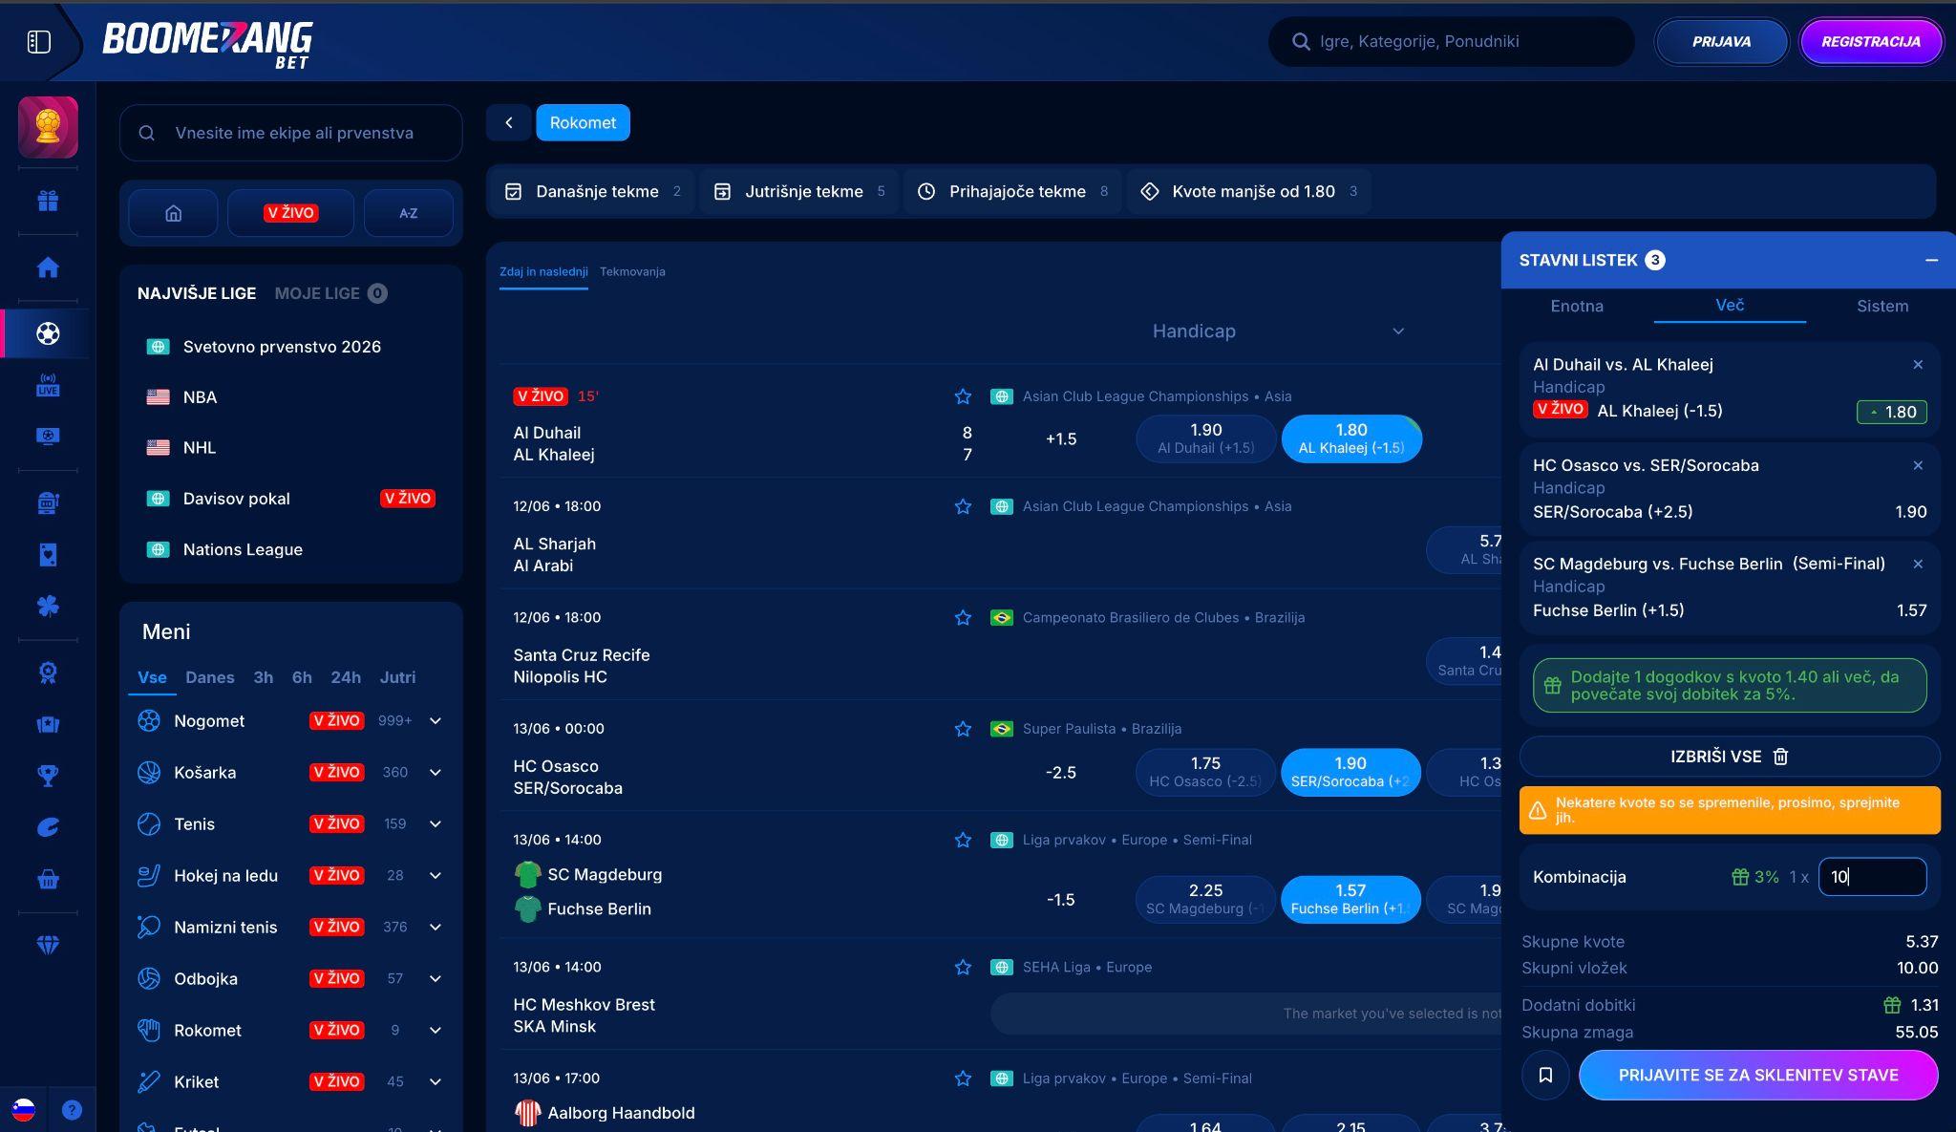Click the V ŽIVO live filter button
The image size is (1956, 1132).
(x=290, y=213)
